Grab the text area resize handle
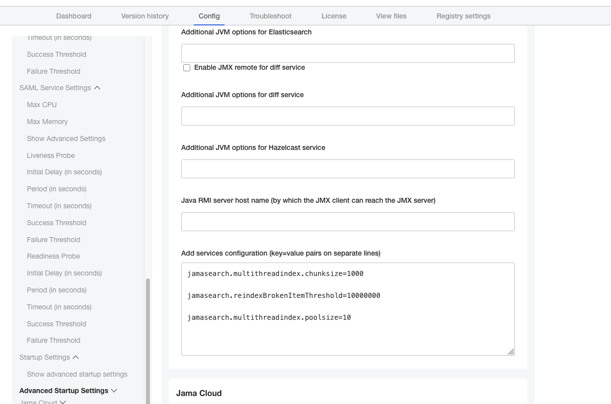 510,352
